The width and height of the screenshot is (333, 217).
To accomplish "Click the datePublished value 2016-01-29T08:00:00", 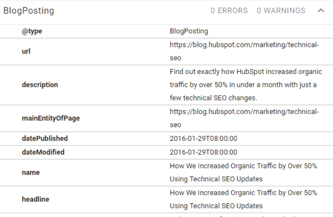I will pyautogui.click(x=203, y=138).
